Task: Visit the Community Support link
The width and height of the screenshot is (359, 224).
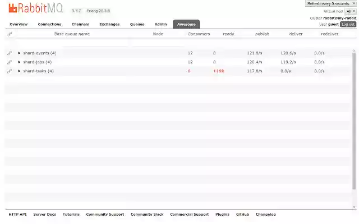Action: coord(105,214)
